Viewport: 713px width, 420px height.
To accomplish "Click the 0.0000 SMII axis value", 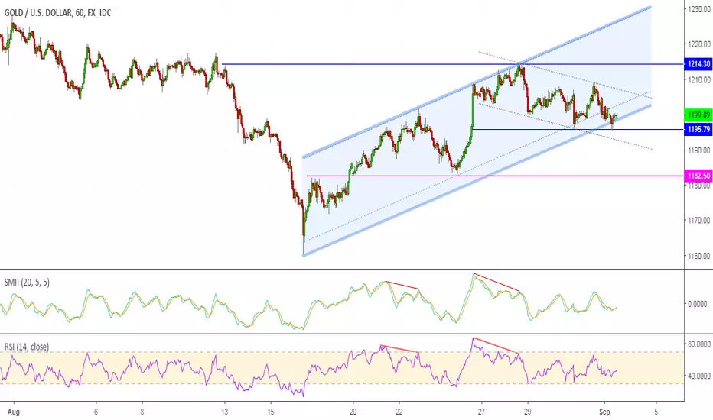I will tap(698, 304).
